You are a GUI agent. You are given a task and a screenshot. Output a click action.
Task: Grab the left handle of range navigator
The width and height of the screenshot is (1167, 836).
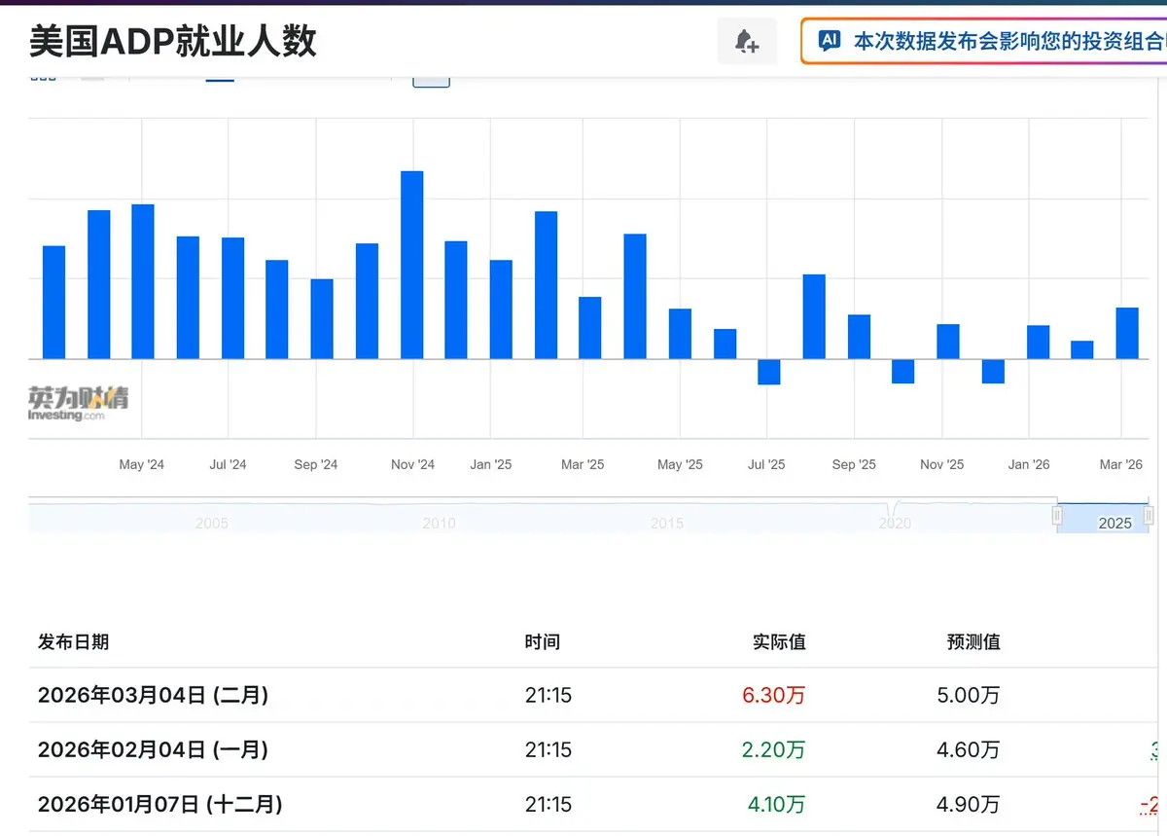click(x=1057, y=515)
